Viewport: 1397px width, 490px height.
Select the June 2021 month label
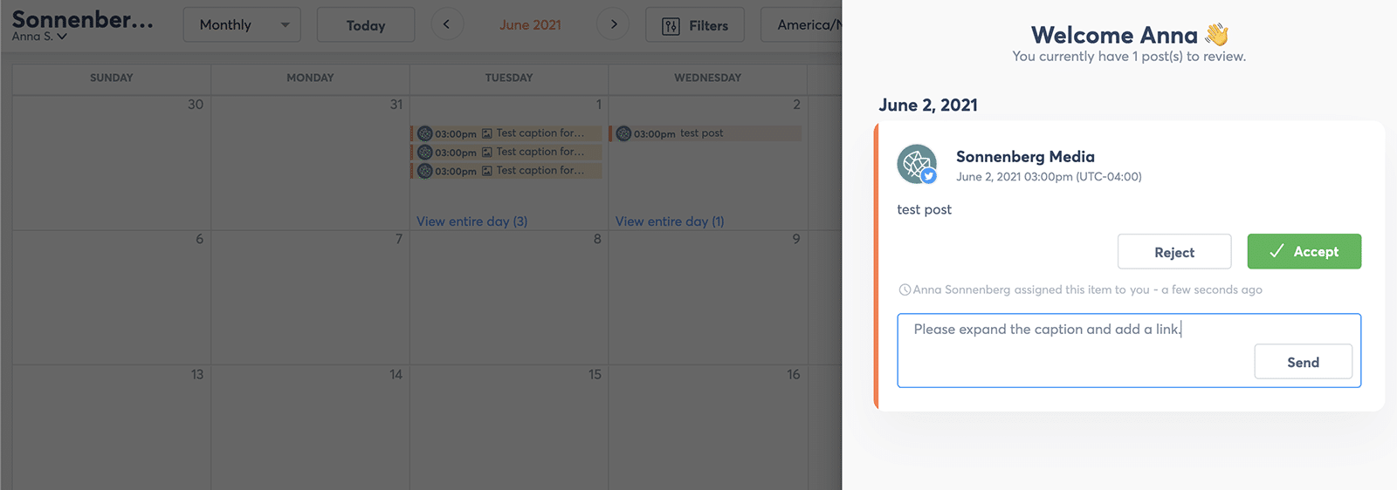click(x=530, y=25)
